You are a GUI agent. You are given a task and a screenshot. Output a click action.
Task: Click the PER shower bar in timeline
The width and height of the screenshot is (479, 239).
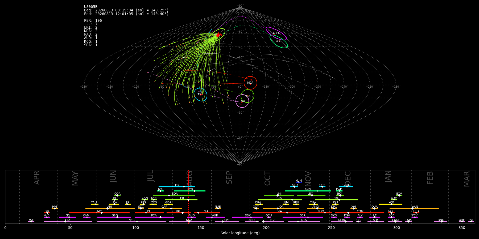tap(181, 200)
